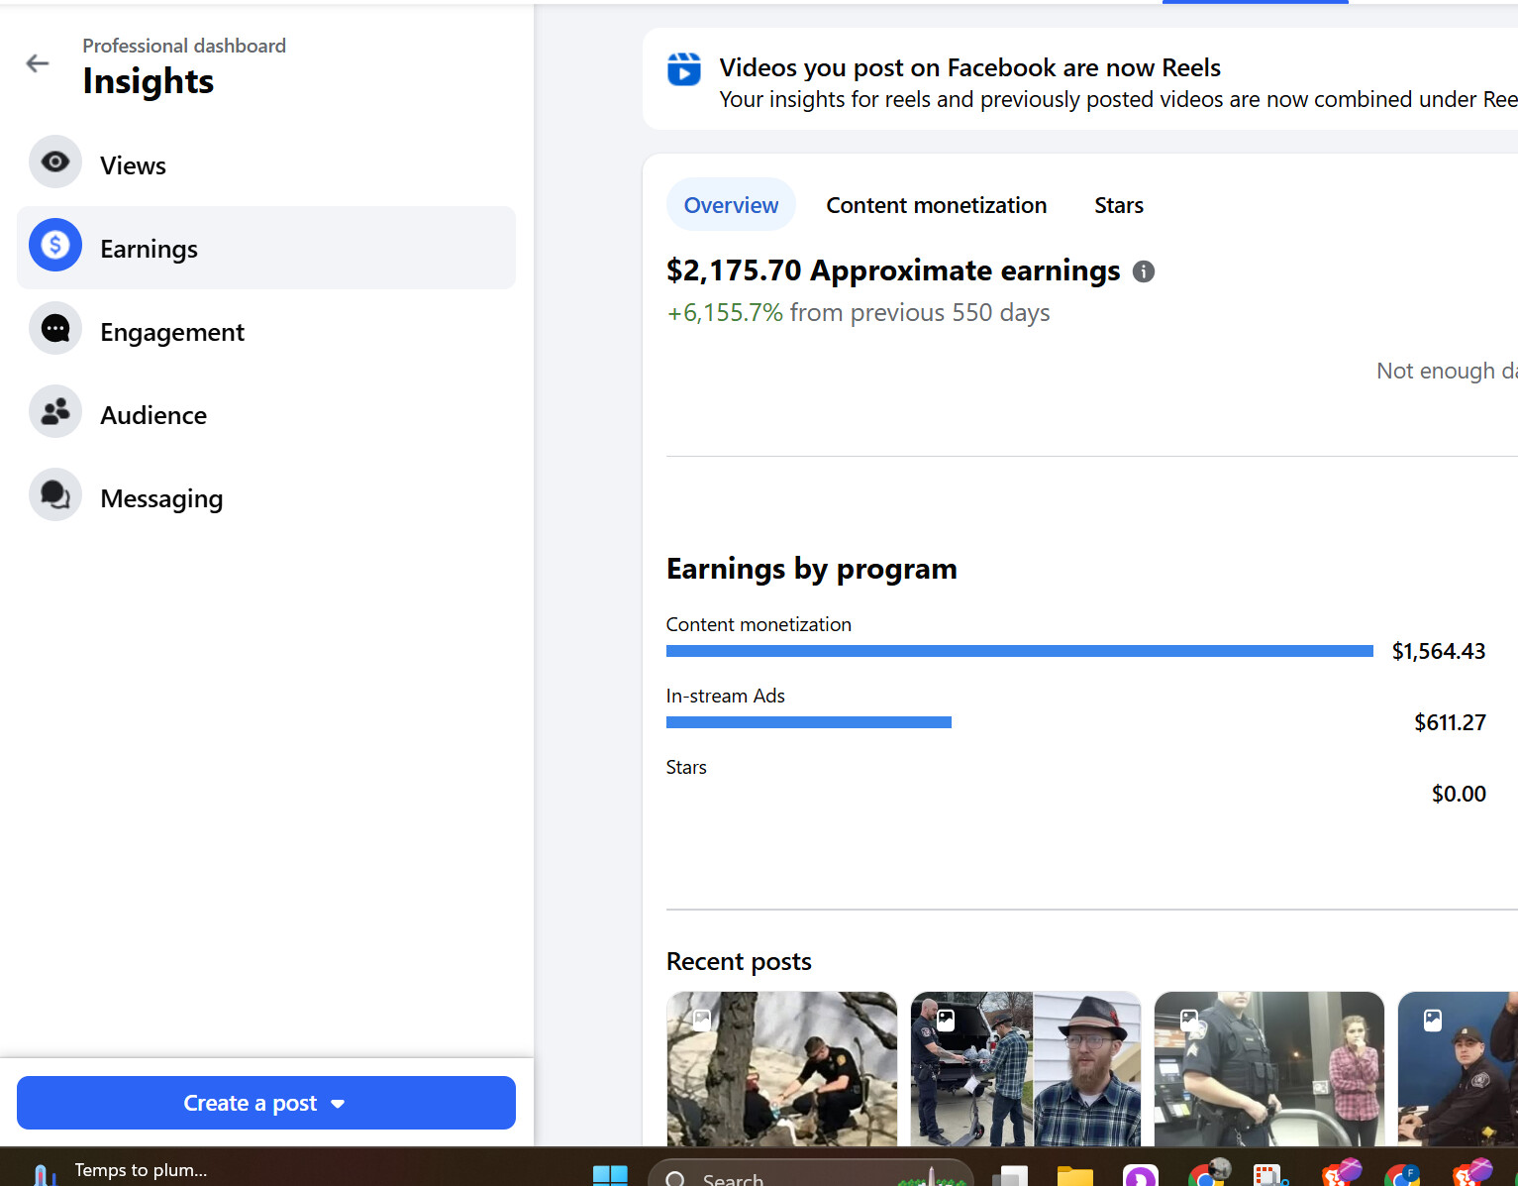Open Engagement via its chat bubble icon
The width and height of the screenshot is (1518, 1186).
tap(55, 328)
